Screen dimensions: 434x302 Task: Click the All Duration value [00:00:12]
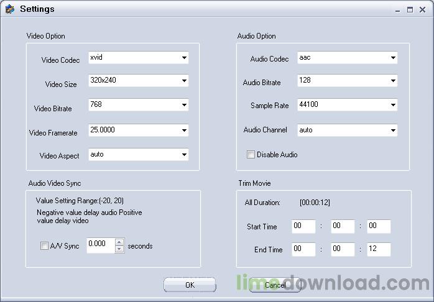pos(315,203)
